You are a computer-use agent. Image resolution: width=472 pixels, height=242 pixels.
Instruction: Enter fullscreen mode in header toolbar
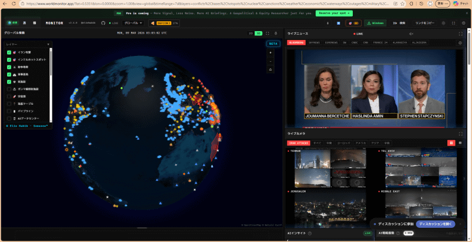(x=454, y=23)
